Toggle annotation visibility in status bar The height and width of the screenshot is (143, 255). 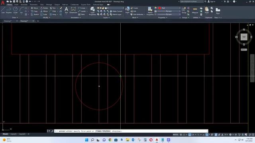tap(216, 135)
